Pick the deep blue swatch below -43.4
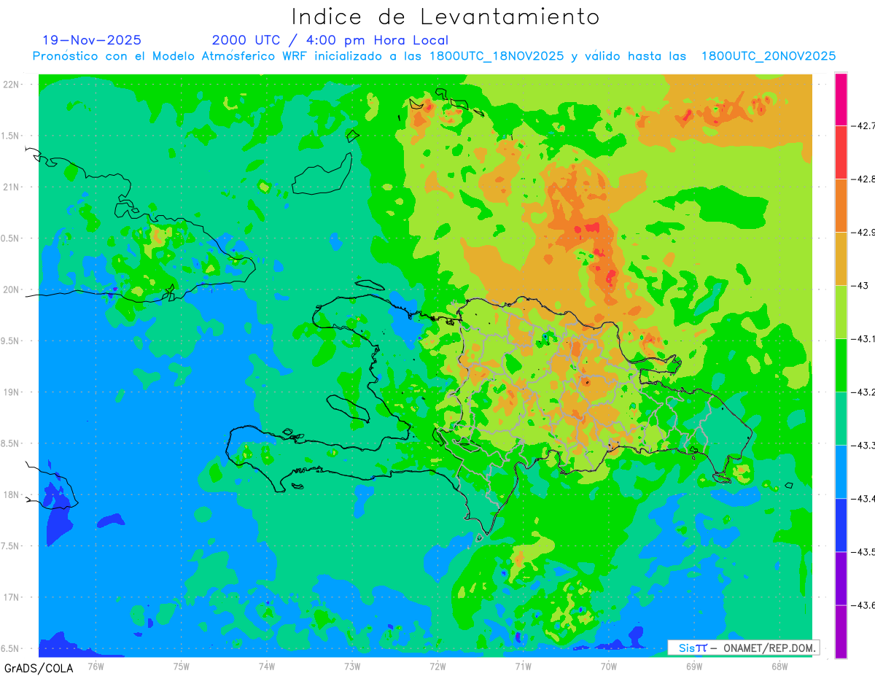 pos(841,525)
